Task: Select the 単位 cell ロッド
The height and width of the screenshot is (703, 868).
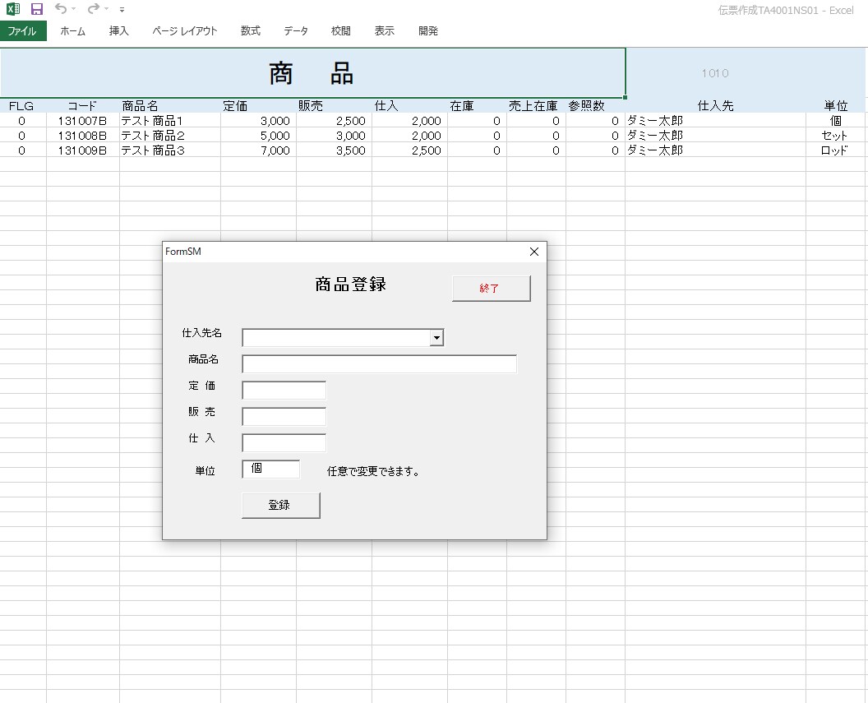Action: 837,150
